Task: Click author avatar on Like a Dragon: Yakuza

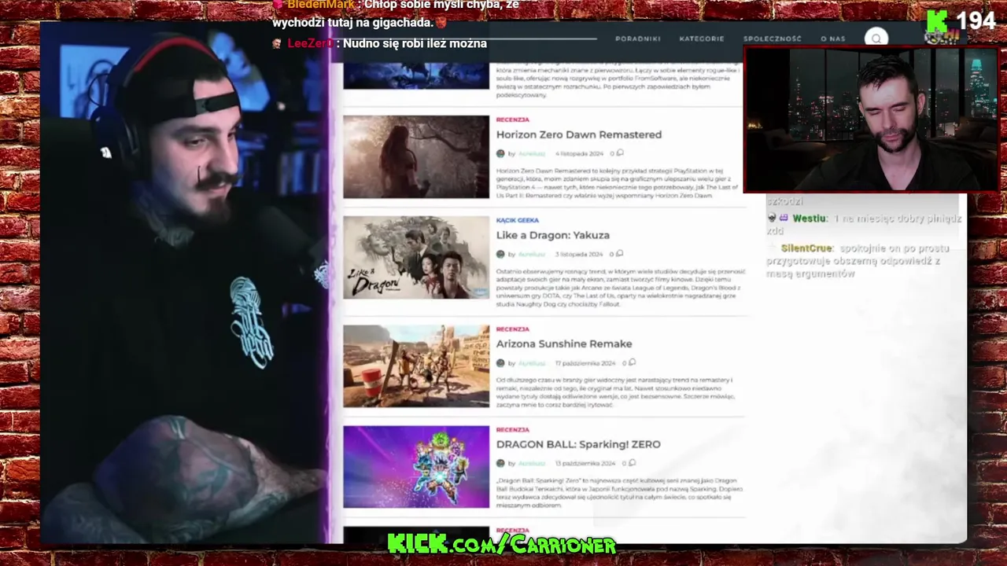Action: 500,254
